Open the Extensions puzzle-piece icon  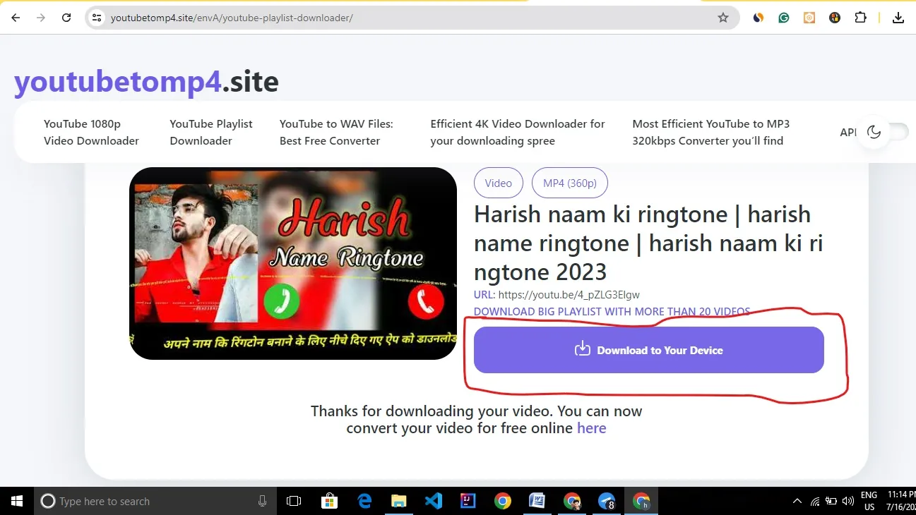tap(860, 18)
